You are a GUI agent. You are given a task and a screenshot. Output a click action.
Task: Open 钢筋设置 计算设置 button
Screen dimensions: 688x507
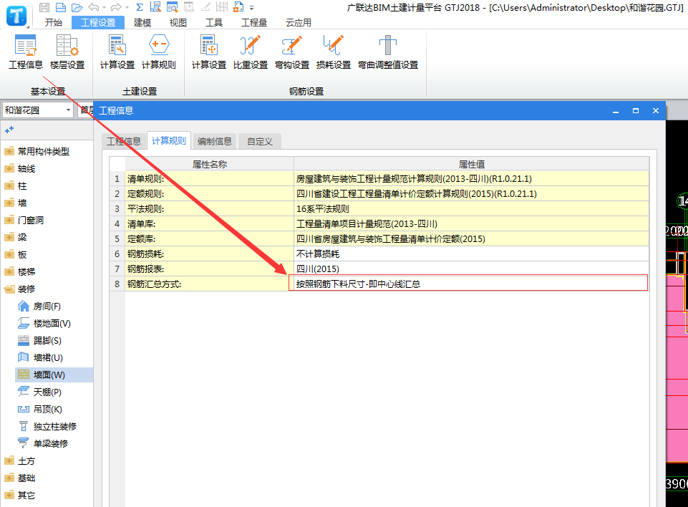point(209,52)
